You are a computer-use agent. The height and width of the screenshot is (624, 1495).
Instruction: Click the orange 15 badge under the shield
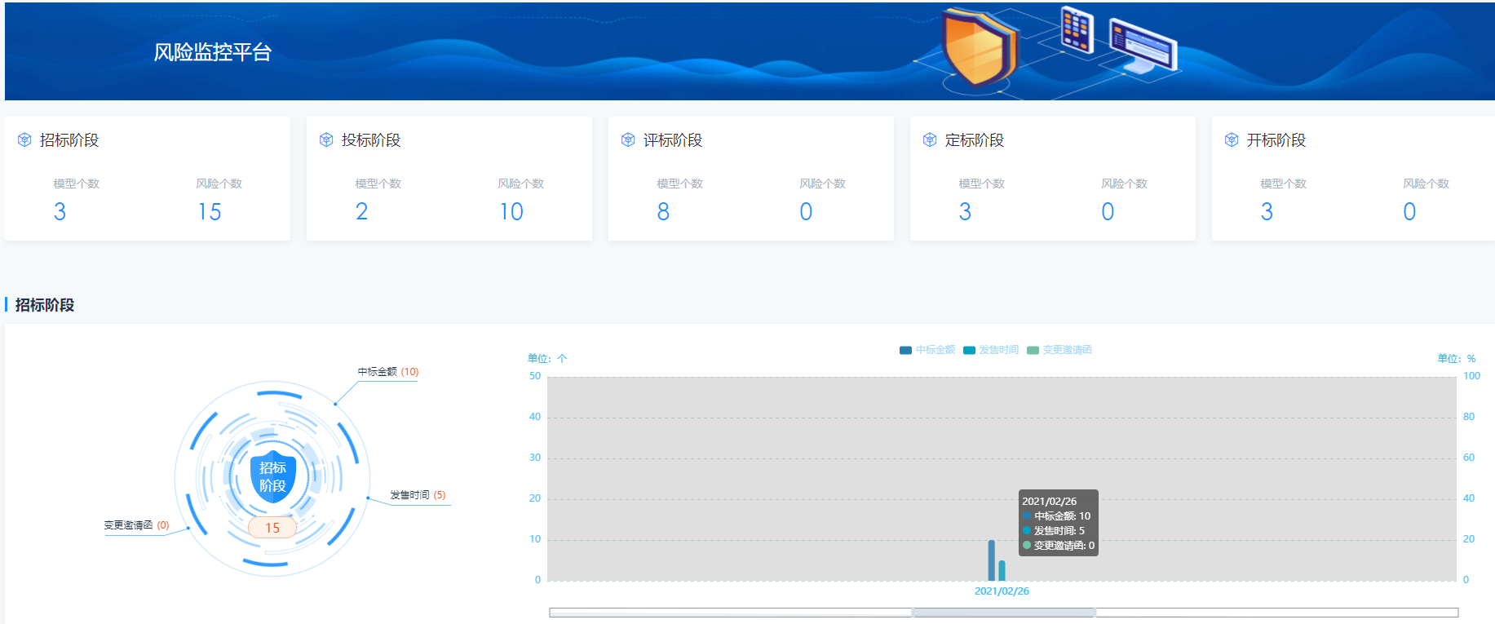[272, 528]
